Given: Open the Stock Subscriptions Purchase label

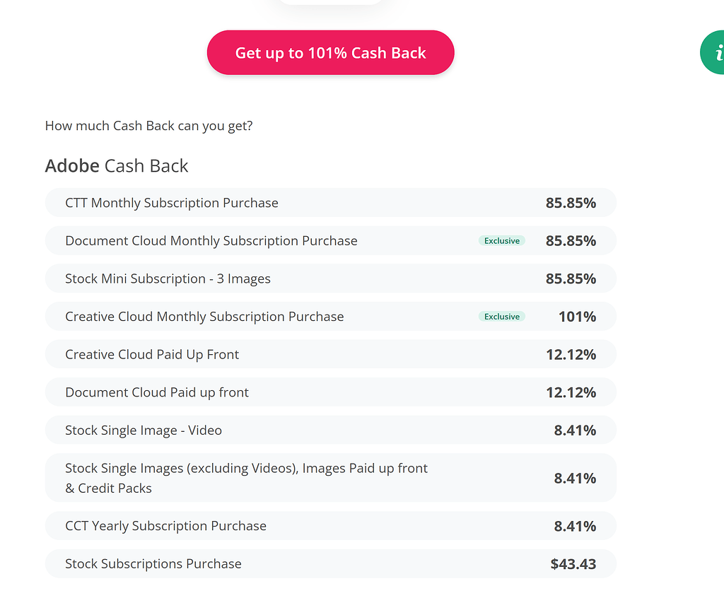Looking at the screenshot, I should pos(153,564).
